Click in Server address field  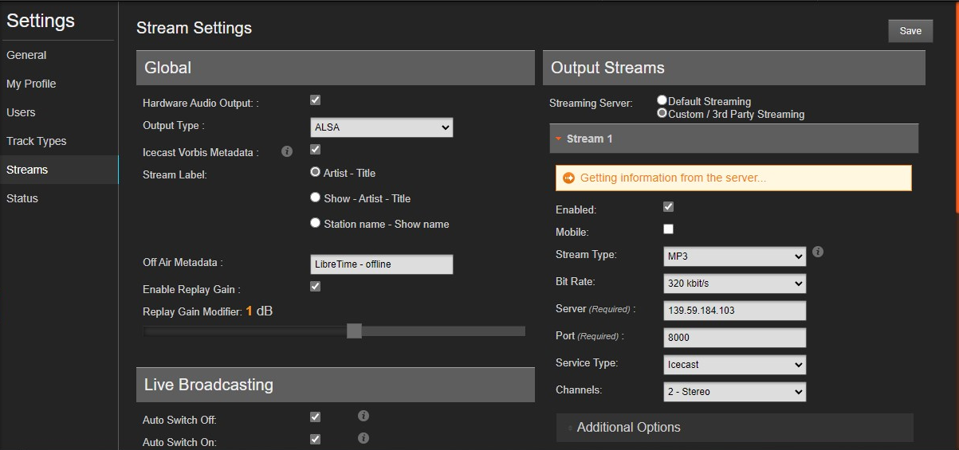tap(734, 311)
